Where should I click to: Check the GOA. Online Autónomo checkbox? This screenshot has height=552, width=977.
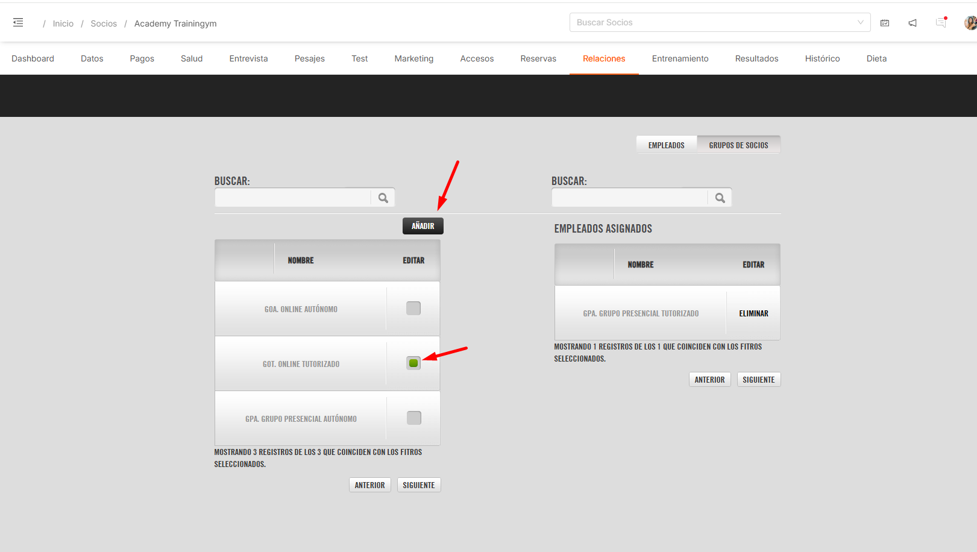click(x=413, y=309)
